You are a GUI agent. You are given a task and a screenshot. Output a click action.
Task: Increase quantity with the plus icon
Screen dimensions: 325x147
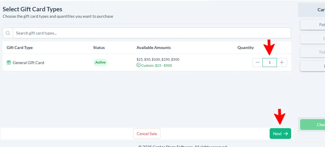(x=282, y=62)
